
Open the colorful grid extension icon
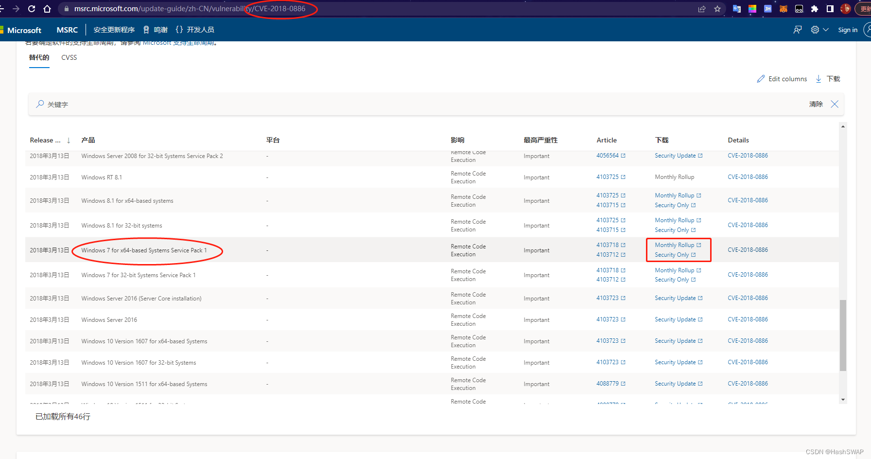pyautogui.click(x=752, y=9)
